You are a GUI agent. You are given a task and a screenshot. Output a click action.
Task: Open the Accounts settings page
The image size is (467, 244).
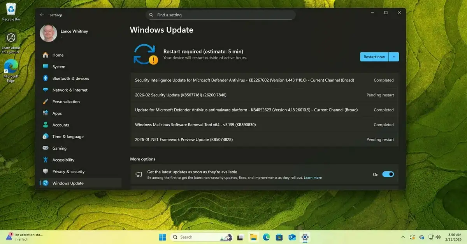coord(61,125)
